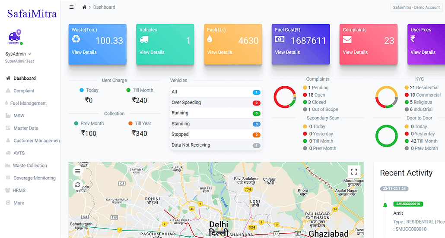Click the KYC donut chart

(387, 97)
